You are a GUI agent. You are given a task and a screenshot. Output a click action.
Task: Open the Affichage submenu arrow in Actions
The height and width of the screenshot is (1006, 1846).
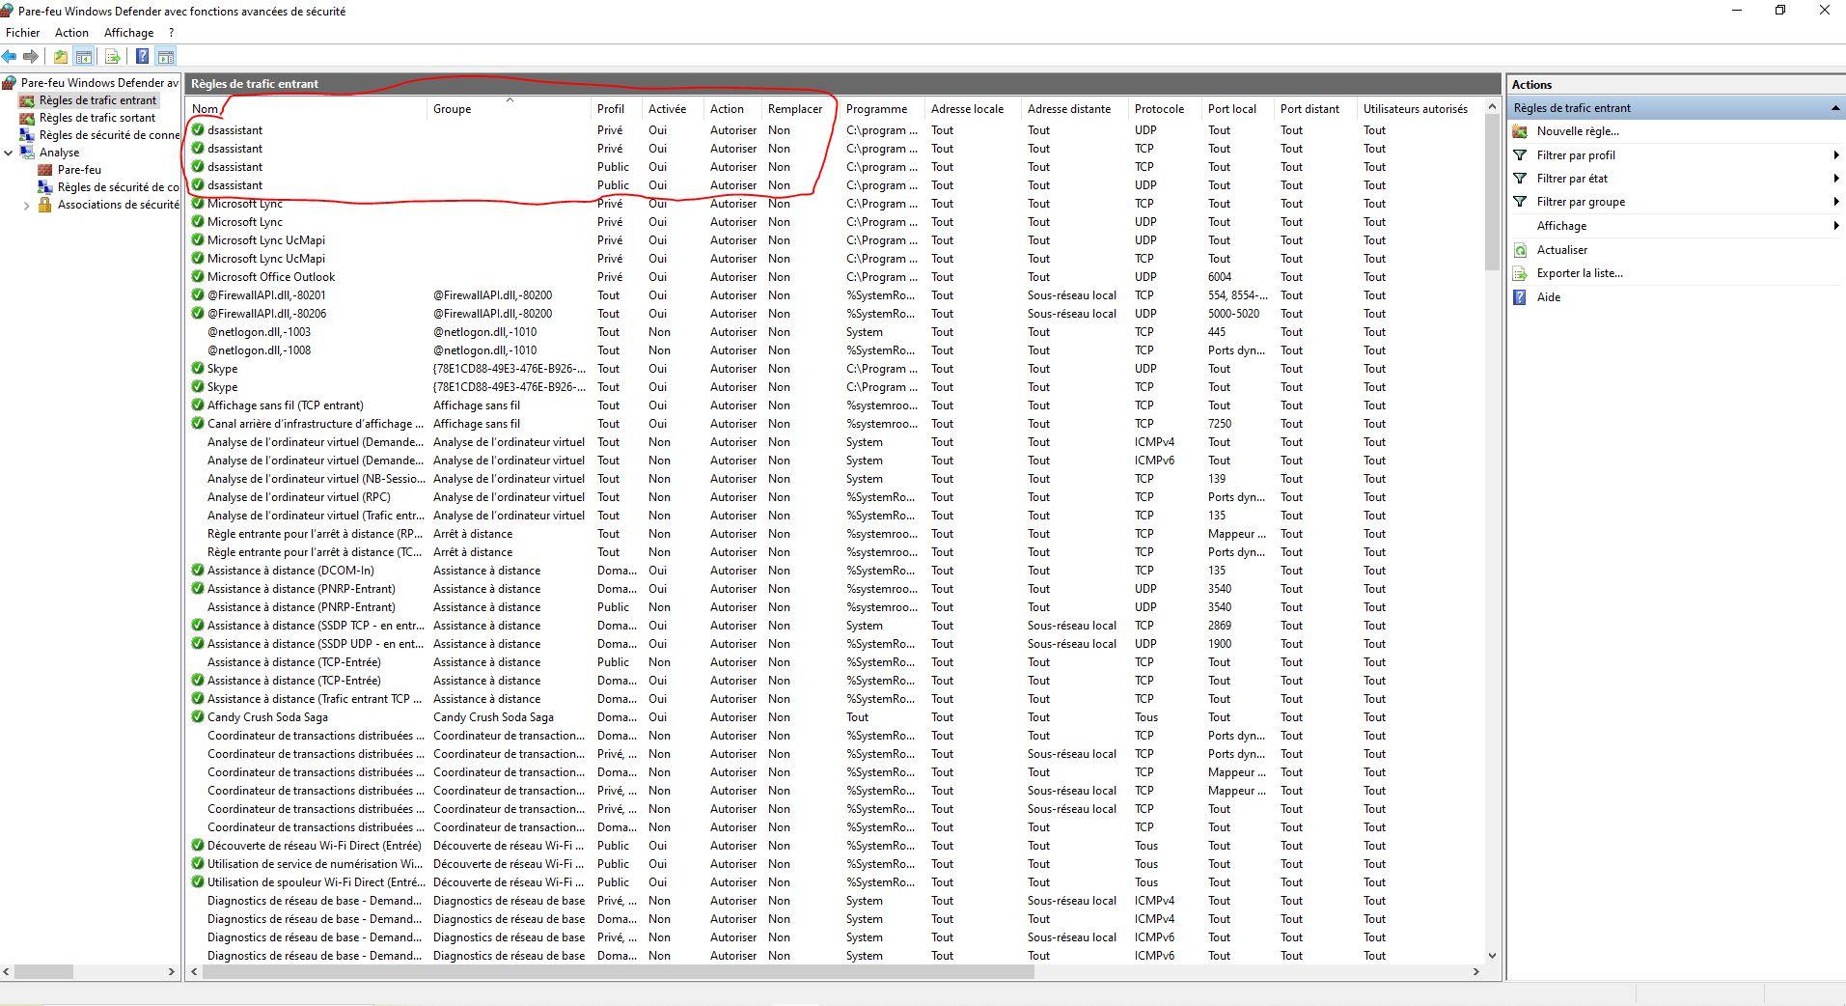click(1835, 226)
